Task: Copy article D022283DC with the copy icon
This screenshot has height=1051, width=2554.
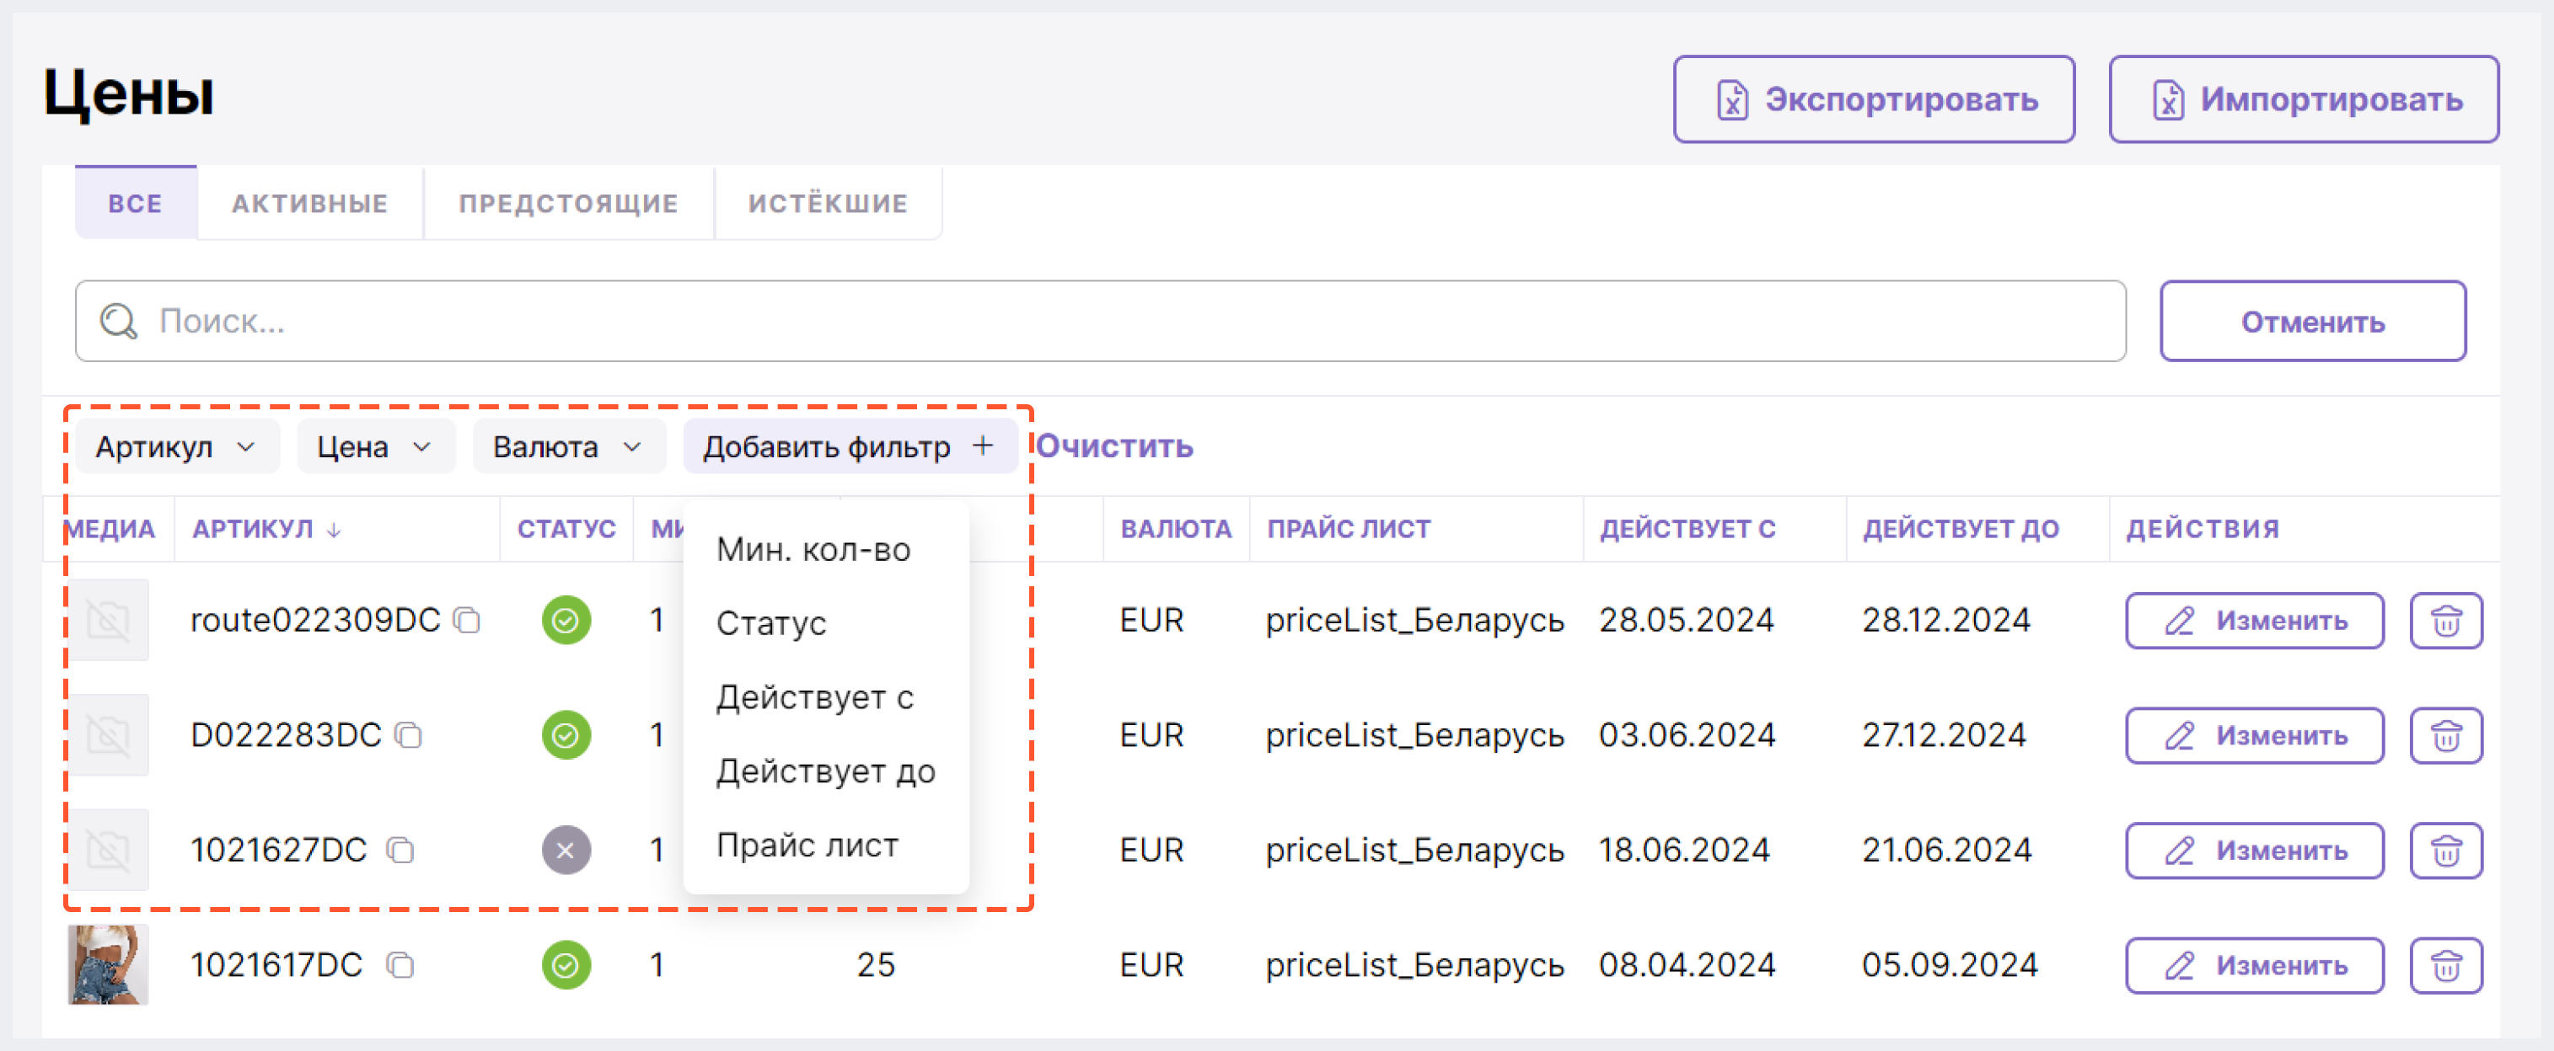Action: [x=409, y=735]
